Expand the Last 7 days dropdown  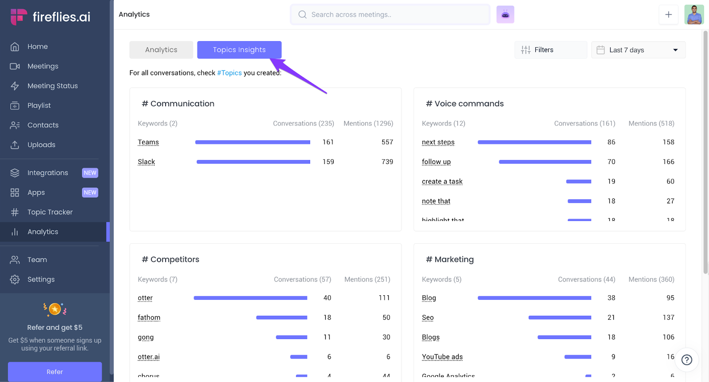tap(638, 50)
